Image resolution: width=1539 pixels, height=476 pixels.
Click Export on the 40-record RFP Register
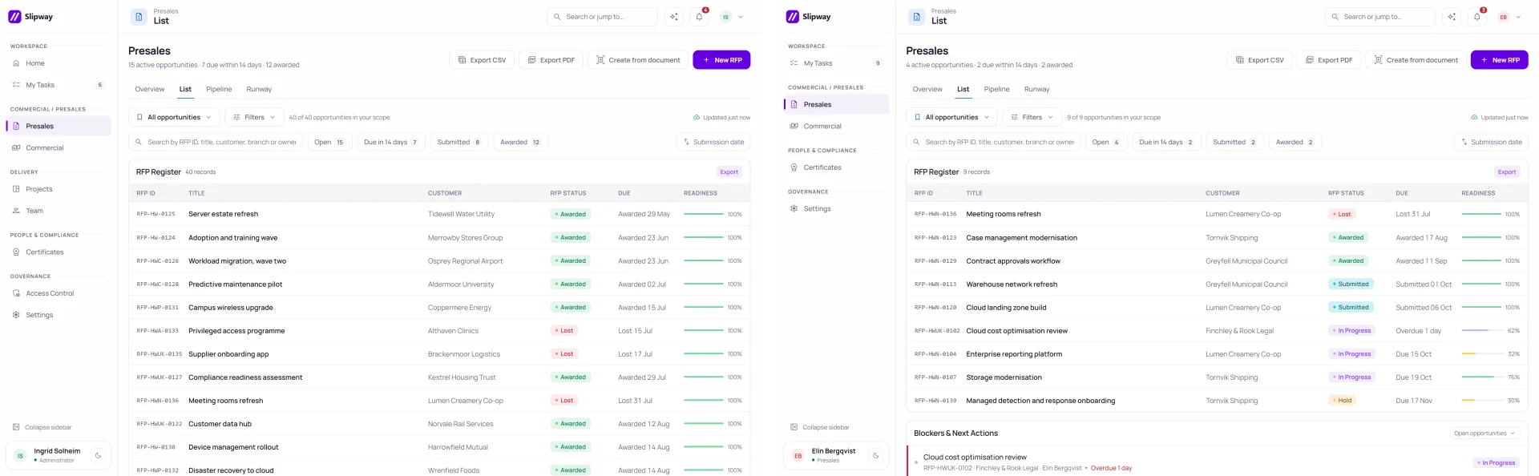[x=729, y=171]
